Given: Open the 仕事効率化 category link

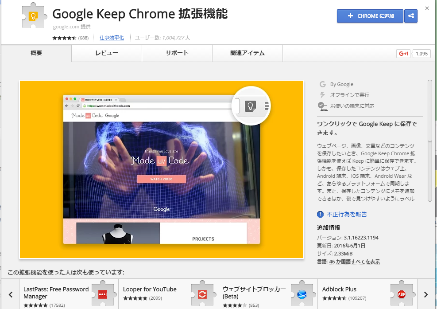Looking at the screenshot, I should pyautogui.click(x=112, y=38).
